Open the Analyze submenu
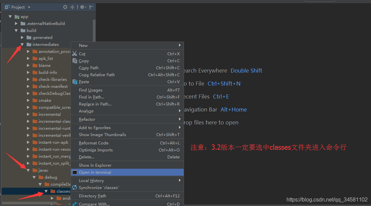The width and height of the screenshot is (371, 206). [127, 111]
